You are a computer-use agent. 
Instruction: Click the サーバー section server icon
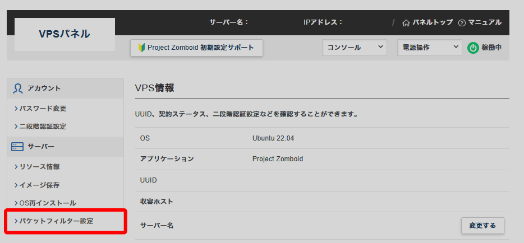pos(18,147)
